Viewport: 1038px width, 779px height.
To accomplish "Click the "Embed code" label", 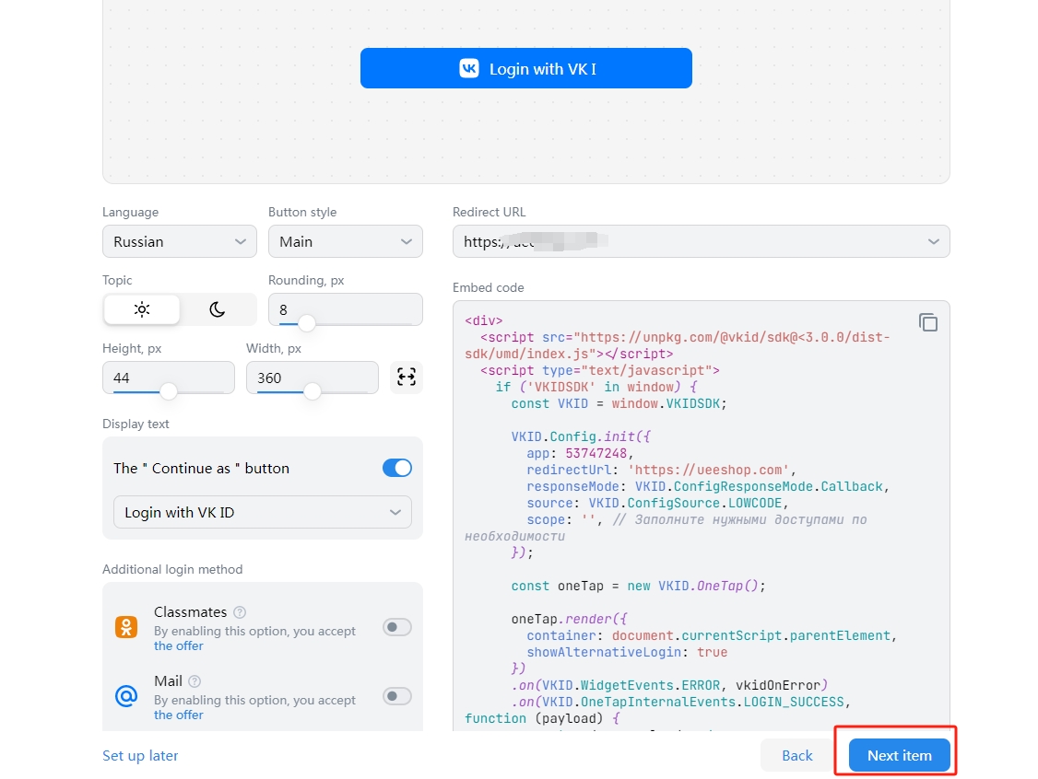I will point(488,287).
